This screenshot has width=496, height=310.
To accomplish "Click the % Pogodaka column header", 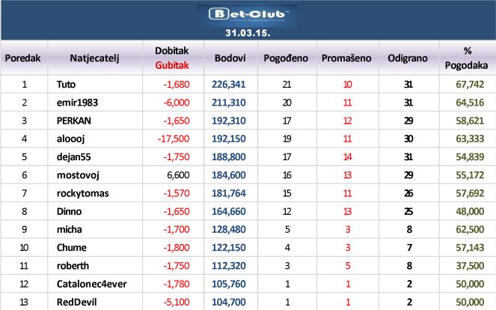I will point(469,58).
